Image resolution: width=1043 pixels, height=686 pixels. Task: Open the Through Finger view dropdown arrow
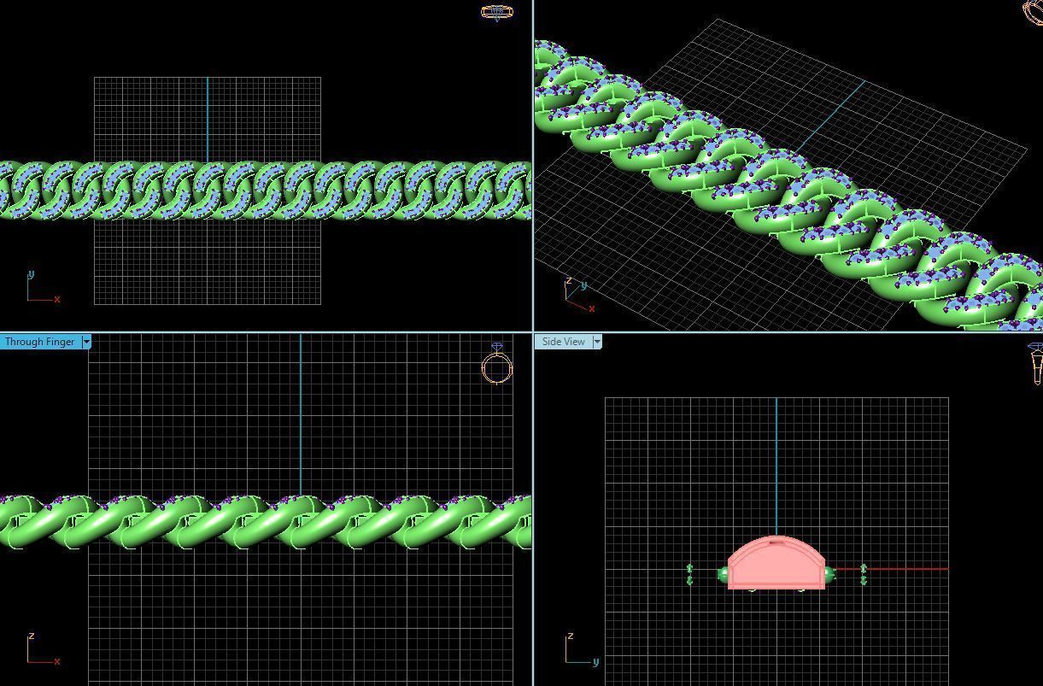85,342
